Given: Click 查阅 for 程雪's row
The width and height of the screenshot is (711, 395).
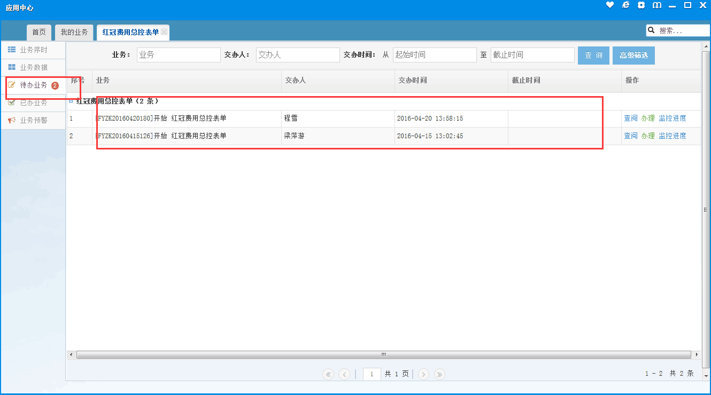Looking at the screenshot, I should coord(631,118).
